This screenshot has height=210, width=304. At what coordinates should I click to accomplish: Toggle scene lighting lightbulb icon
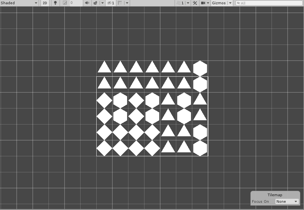[x=55, y=3]
